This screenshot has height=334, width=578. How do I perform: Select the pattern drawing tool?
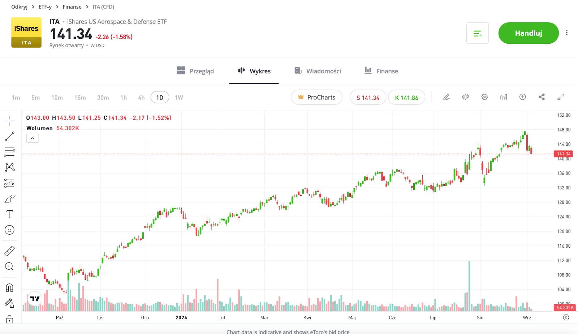10,167
